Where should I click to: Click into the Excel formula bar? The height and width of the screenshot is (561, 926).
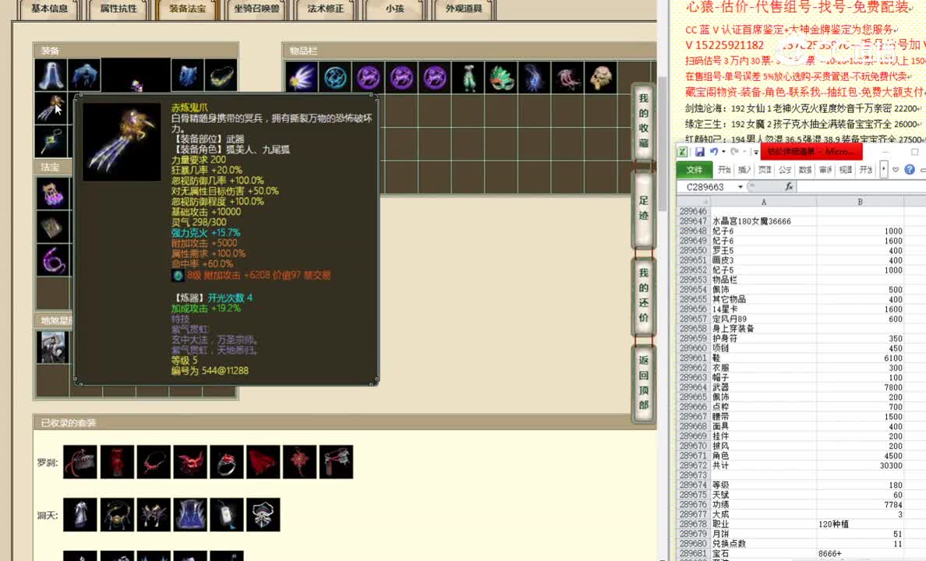[x=861, y=186]
